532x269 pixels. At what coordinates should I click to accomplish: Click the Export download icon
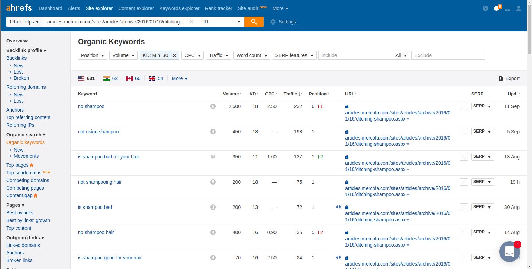coord(501,78)
